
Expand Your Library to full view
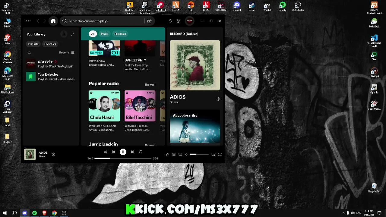(73, 34)
